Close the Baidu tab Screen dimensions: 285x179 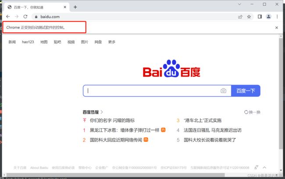[65, 7]
